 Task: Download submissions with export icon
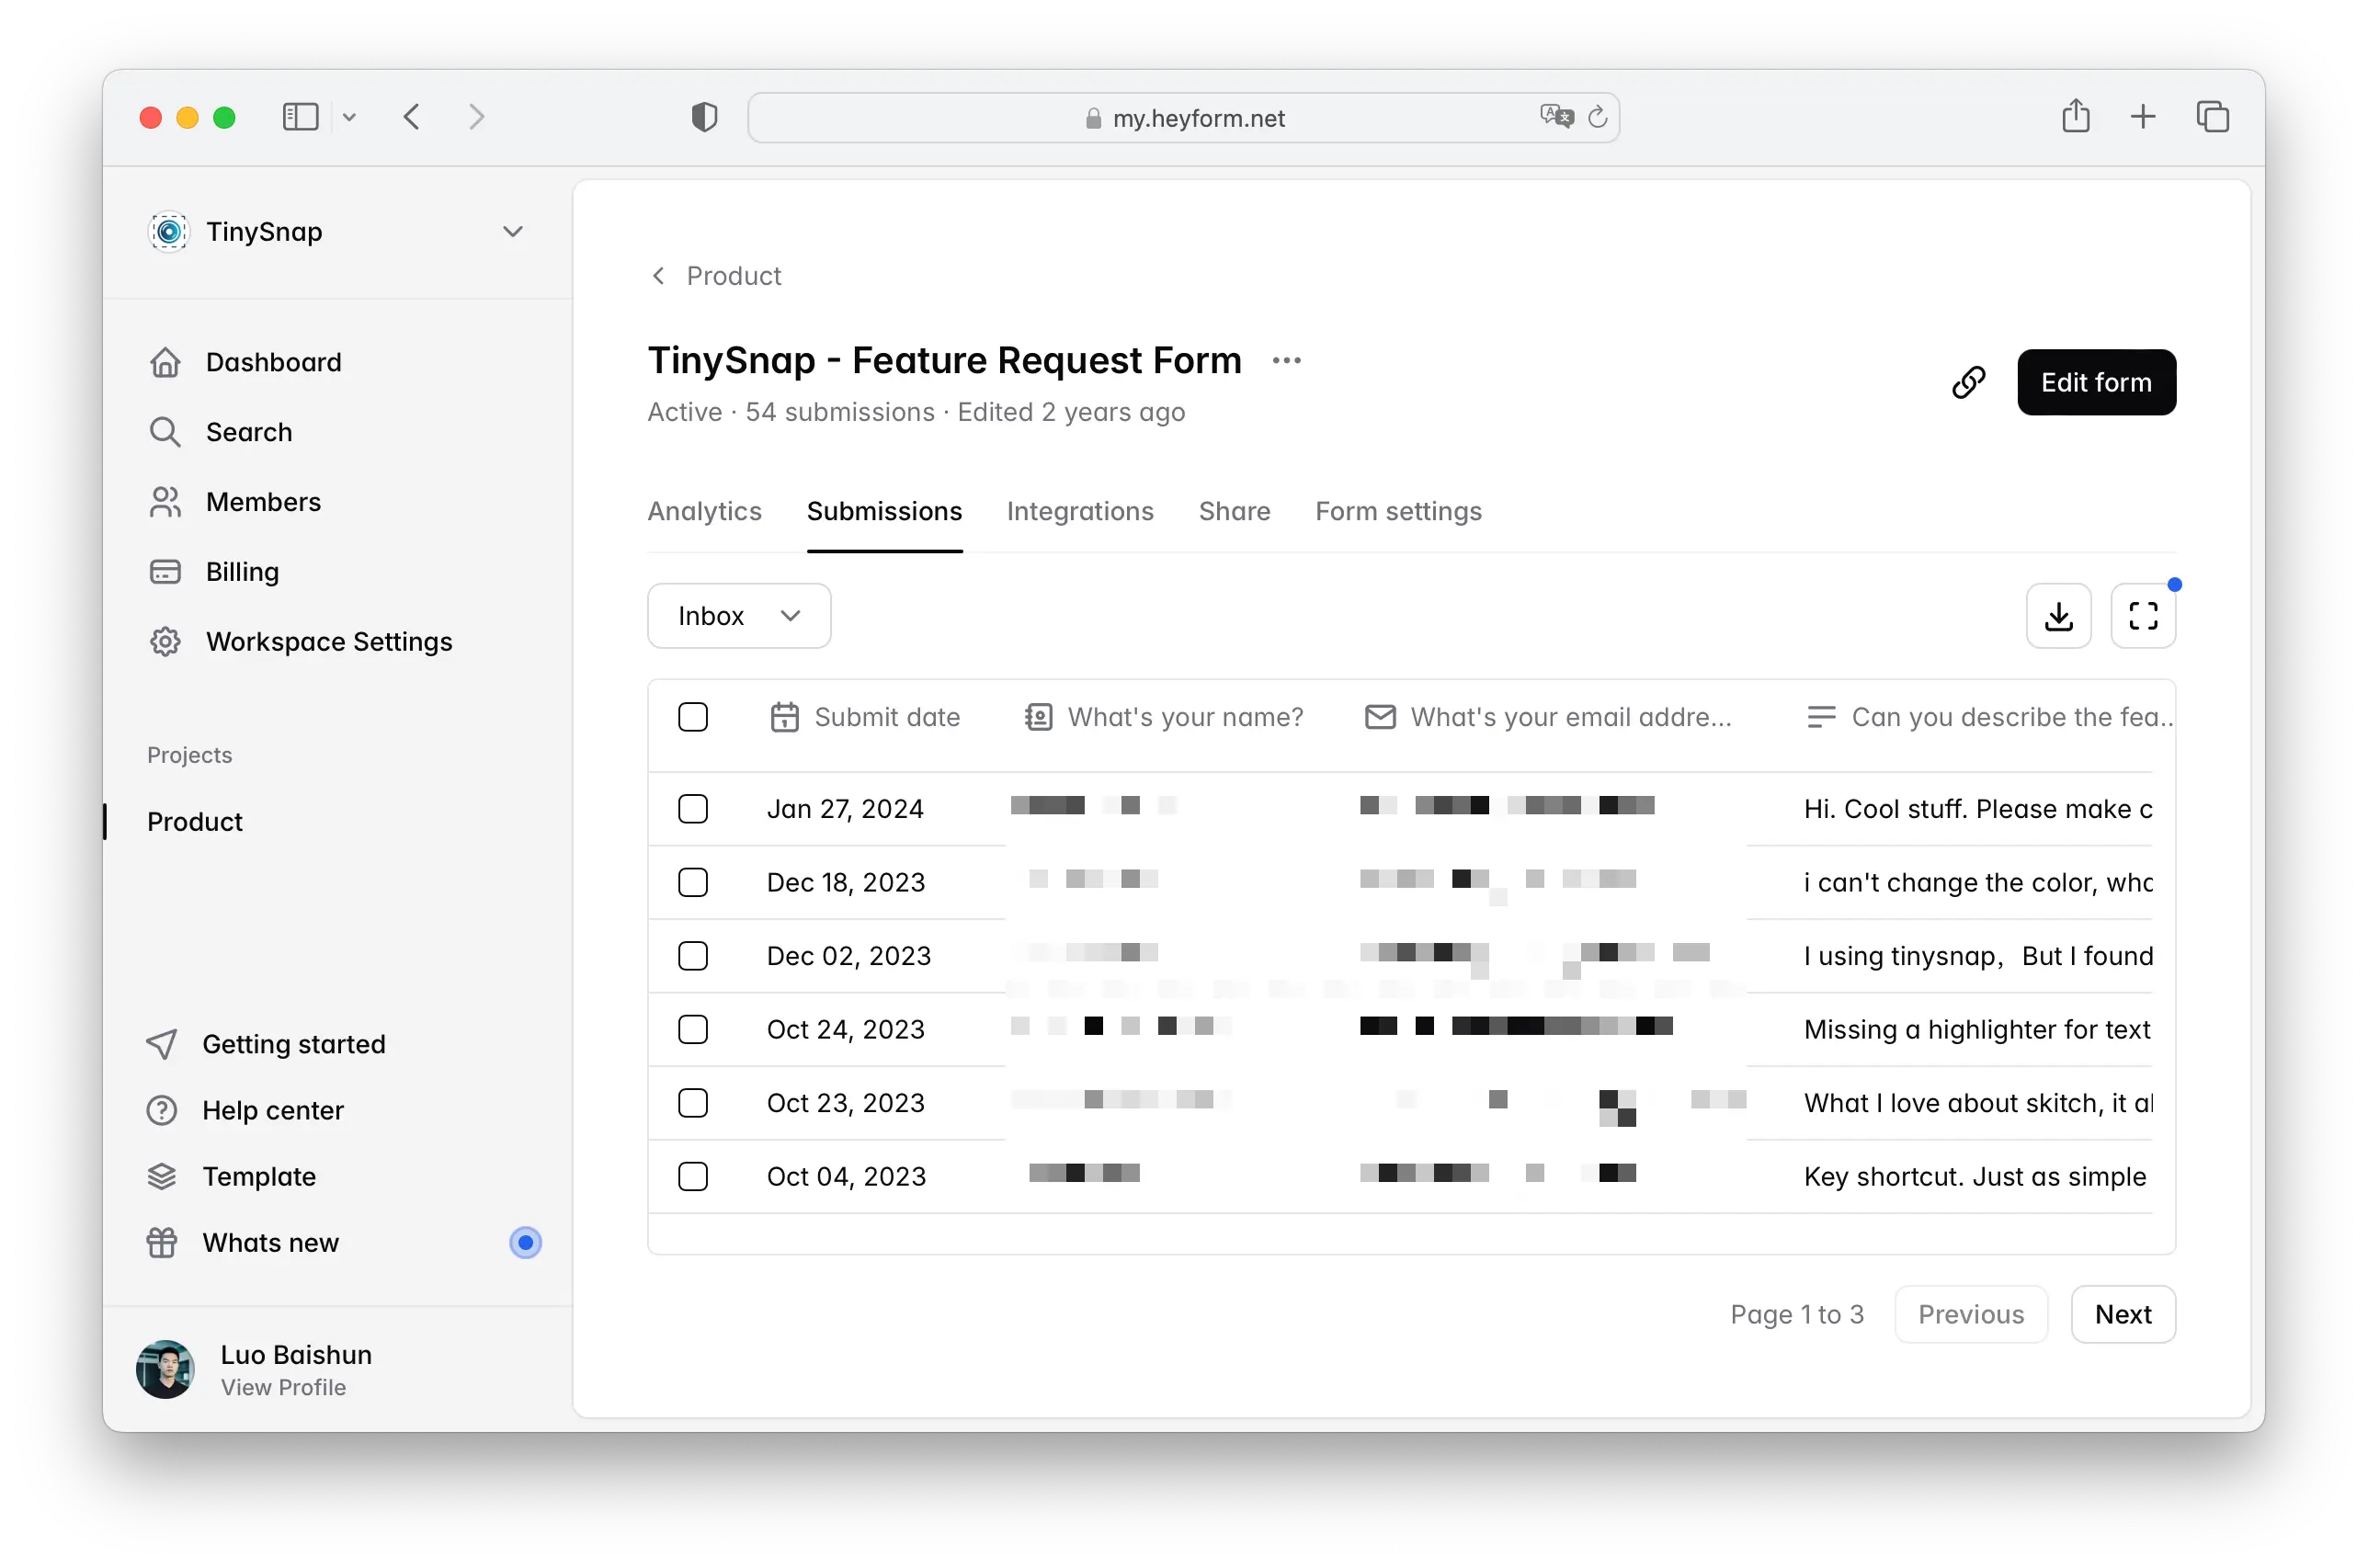tap(2058, 616)
